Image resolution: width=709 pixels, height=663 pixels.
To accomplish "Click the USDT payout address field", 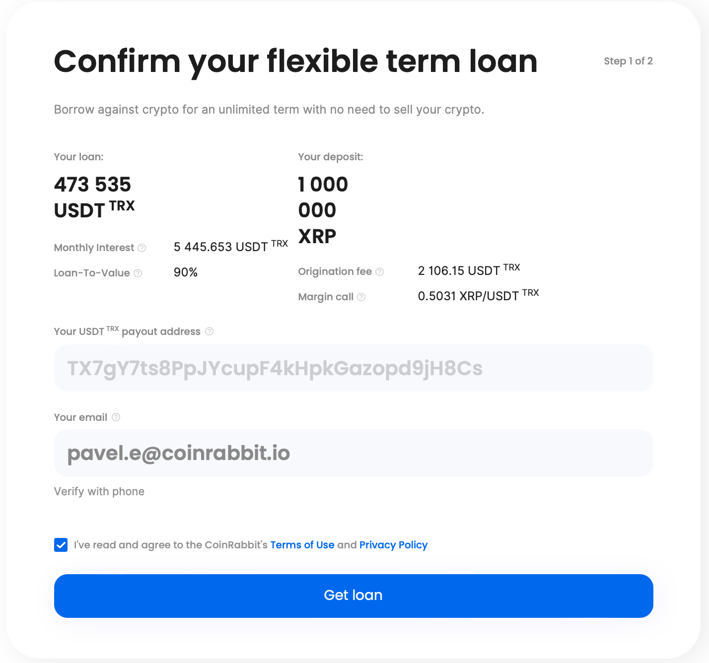I will [354, 368].
